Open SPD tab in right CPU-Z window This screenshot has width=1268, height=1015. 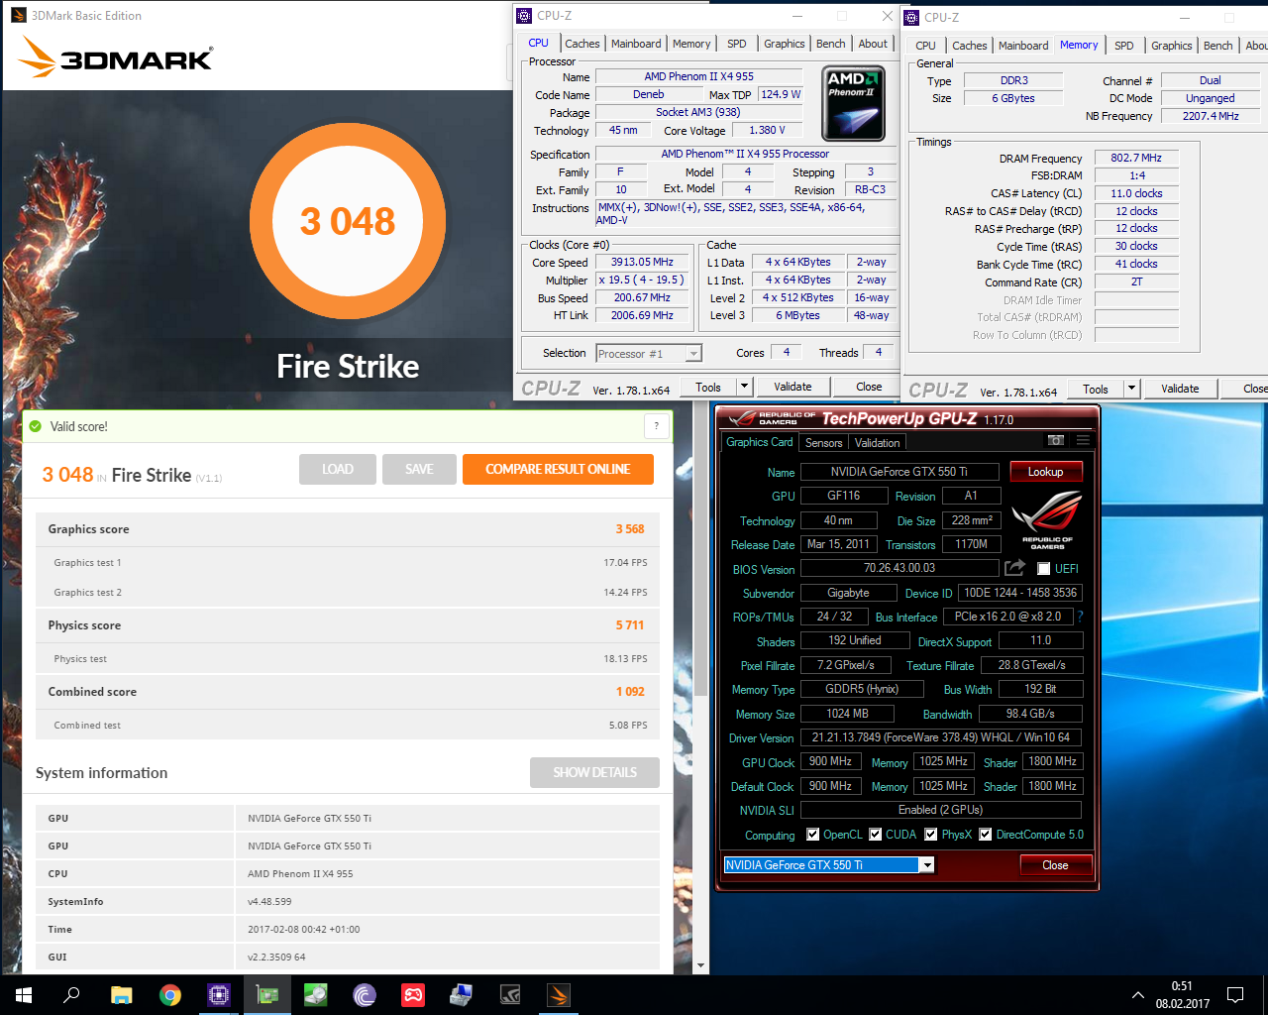pyautogui.click(x=1124, y=46)
